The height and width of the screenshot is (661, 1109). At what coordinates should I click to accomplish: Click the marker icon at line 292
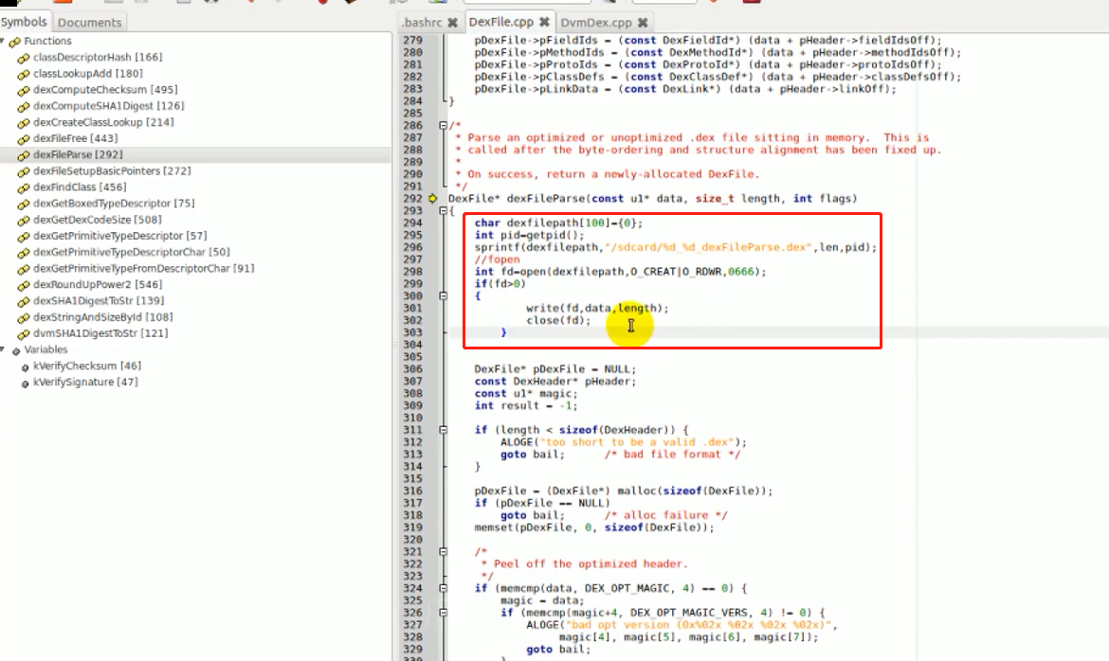tap(433, 198)
